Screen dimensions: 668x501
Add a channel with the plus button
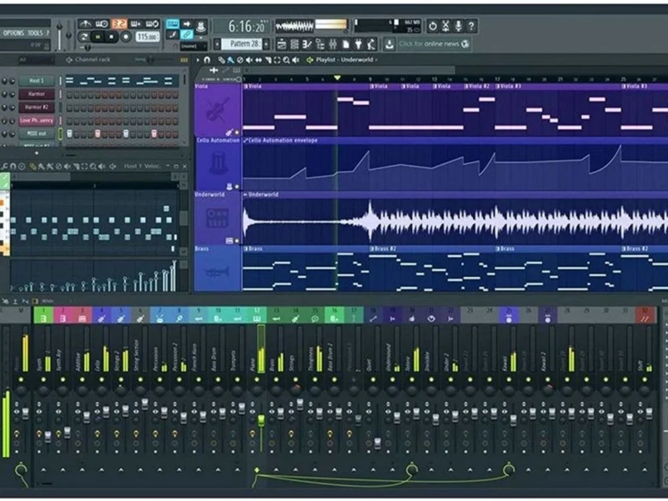coord(37,152)
